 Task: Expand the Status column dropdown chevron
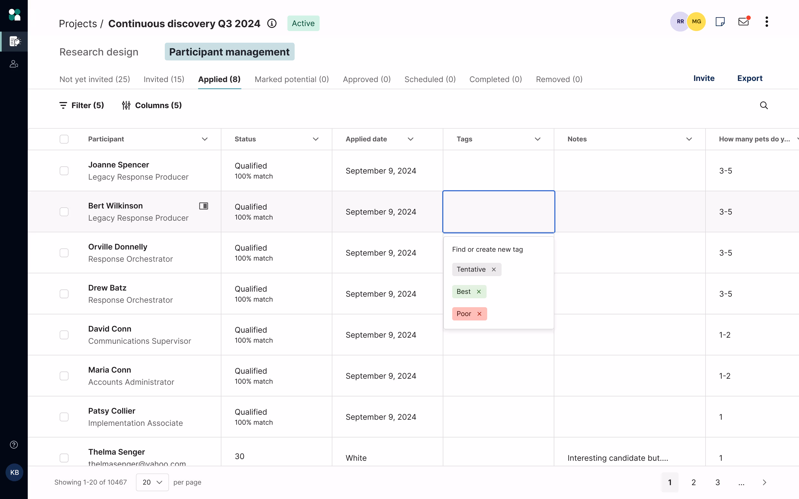(x=315, y=139)
